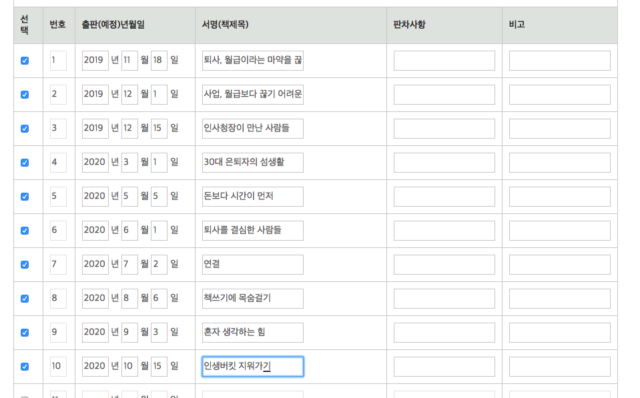The height and width of the screenshot is (398, 640).
Task: Click the 판차사항 field in row 4
Action: 443,162
